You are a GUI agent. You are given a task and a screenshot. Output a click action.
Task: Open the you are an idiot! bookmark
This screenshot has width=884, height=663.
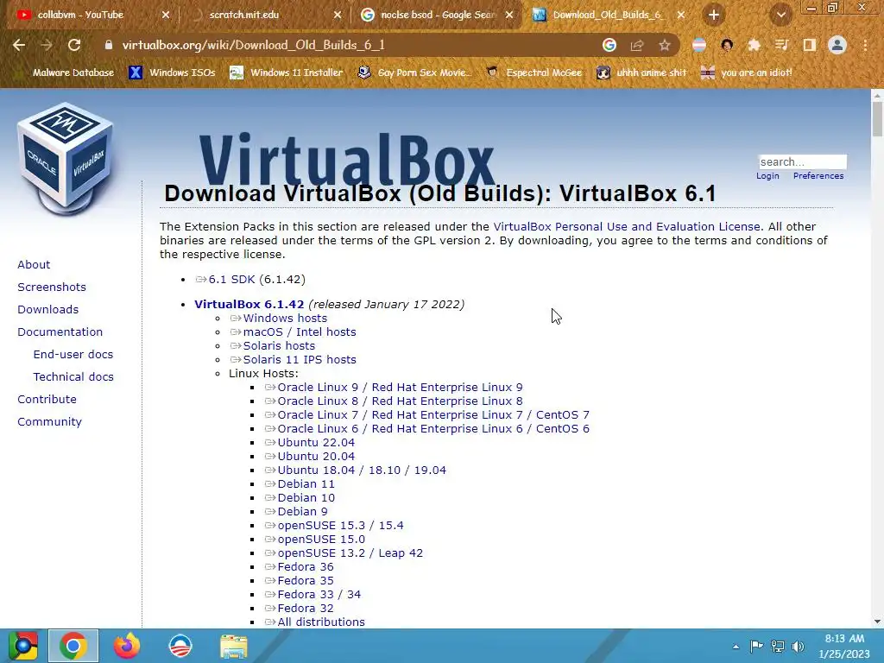(x=746, y=73)
